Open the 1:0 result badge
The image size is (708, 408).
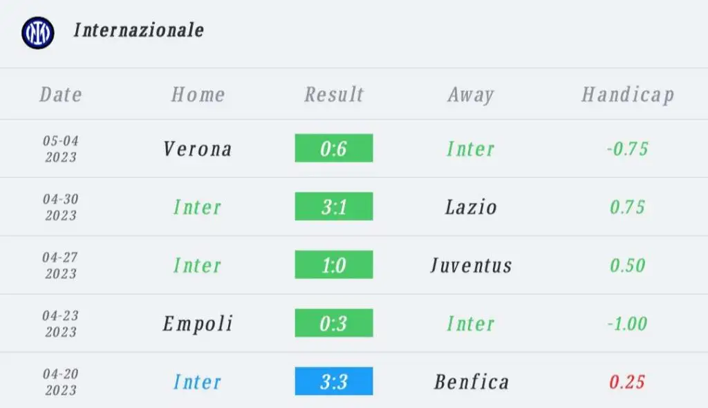point(334,264)
